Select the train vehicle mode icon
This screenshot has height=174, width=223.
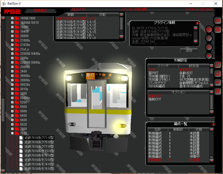(218, 30)
